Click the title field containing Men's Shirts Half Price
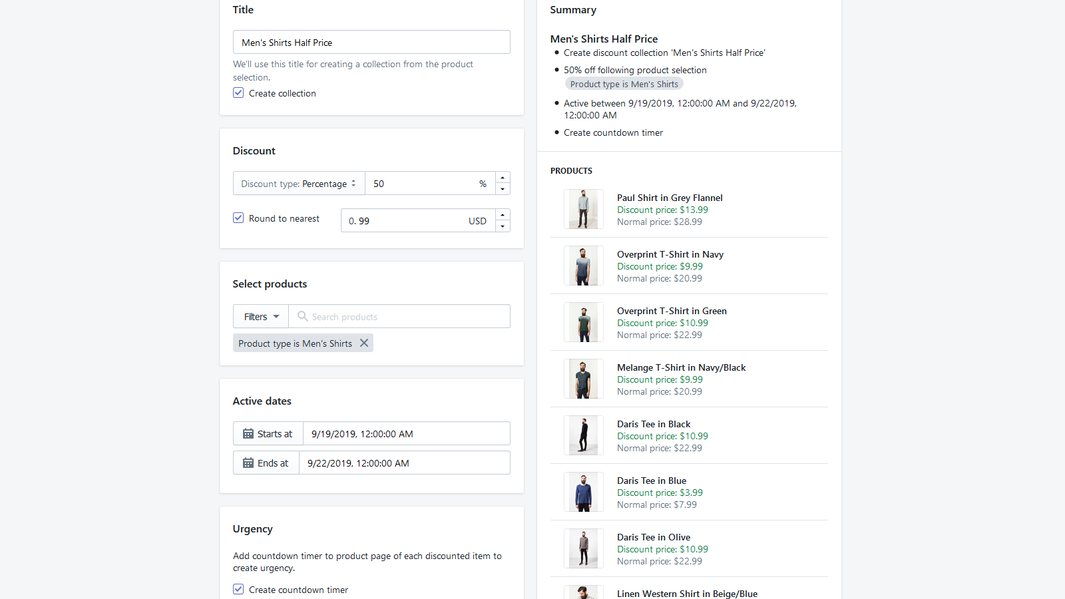The image size is (1065, 599). pos(371,42)
